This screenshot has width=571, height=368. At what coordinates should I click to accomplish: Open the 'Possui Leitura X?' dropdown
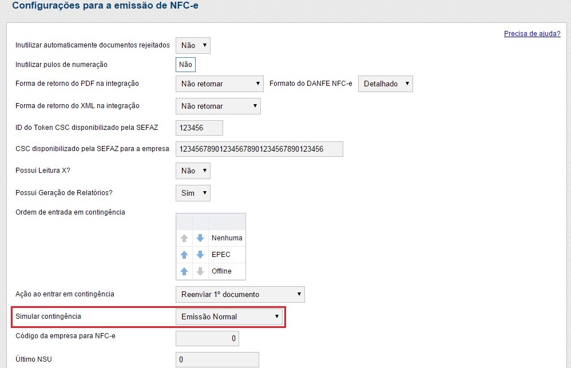(x=193, y=171)
